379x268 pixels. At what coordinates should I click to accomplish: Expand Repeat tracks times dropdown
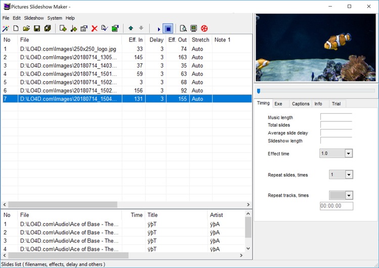(349, 195)
